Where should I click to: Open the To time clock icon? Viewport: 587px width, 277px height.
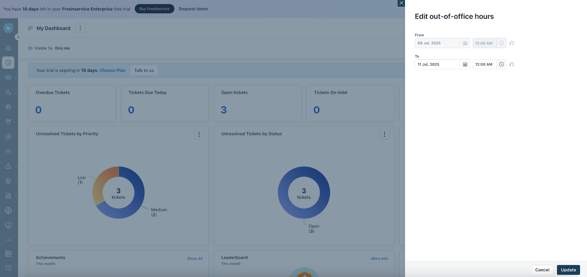coord(501,65)
